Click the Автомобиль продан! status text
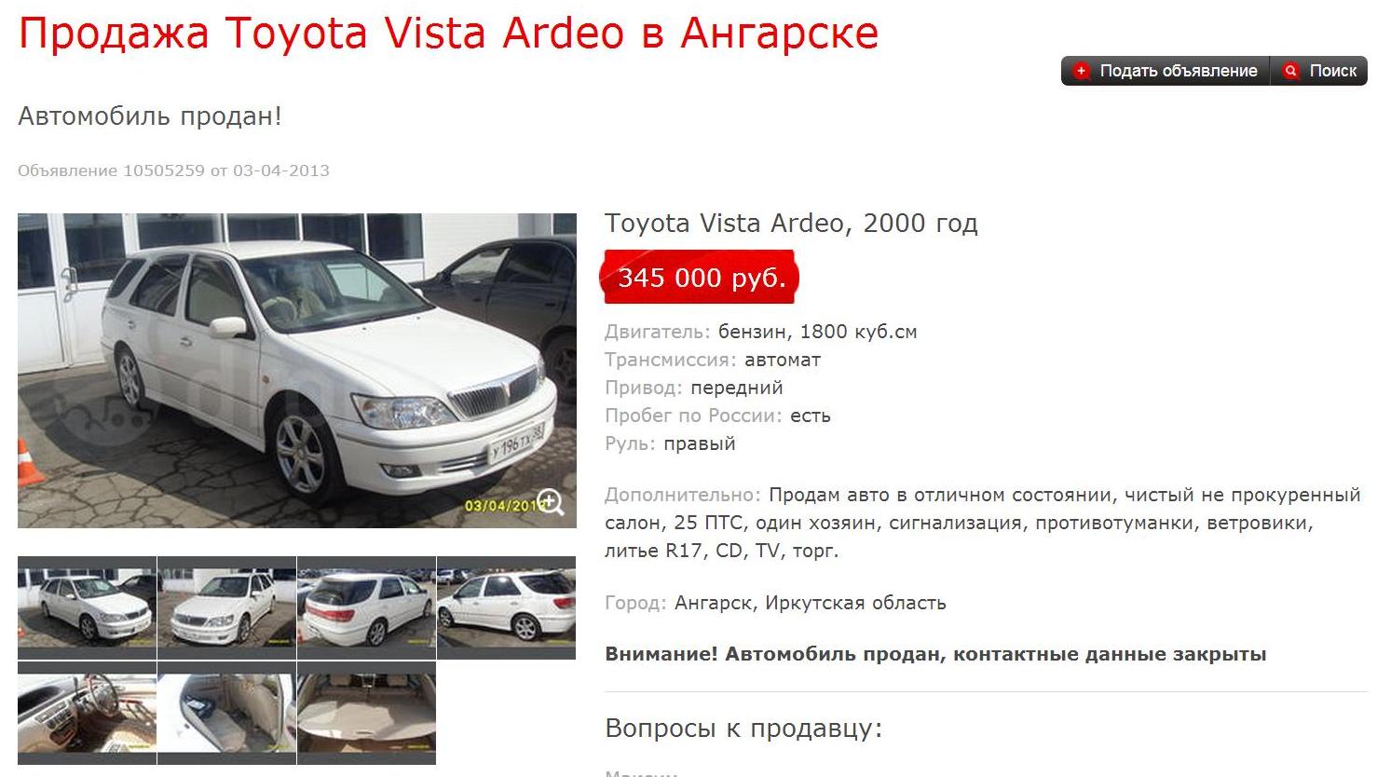 coord(150,116)
